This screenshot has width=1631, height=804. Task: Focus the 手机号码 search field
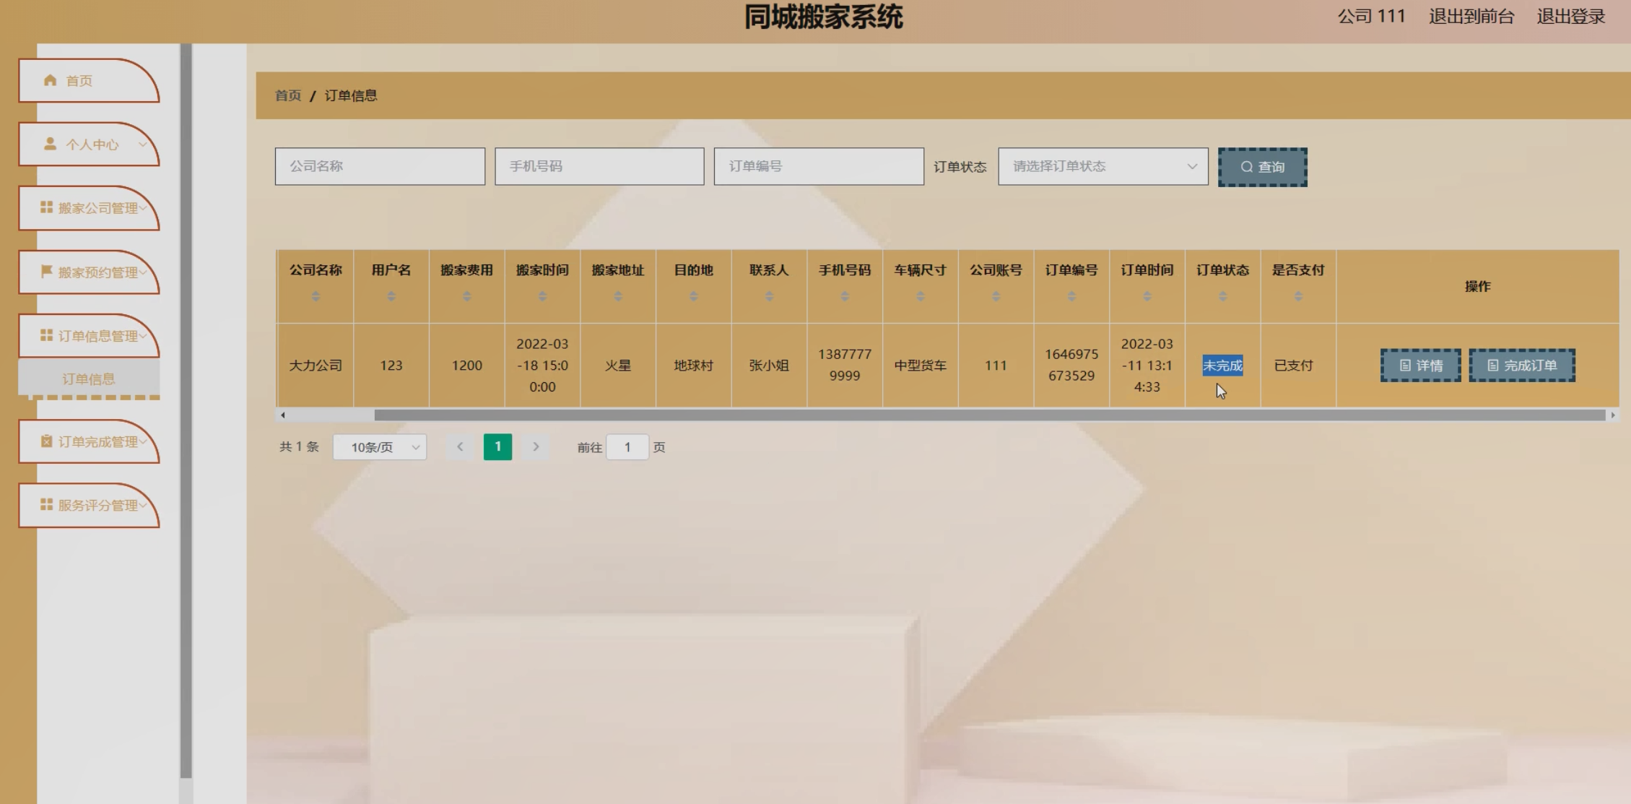(x=599, y=166)
